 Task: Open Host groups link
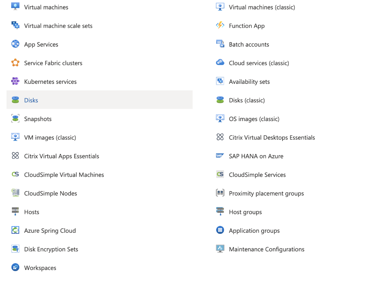coord(246,212)
